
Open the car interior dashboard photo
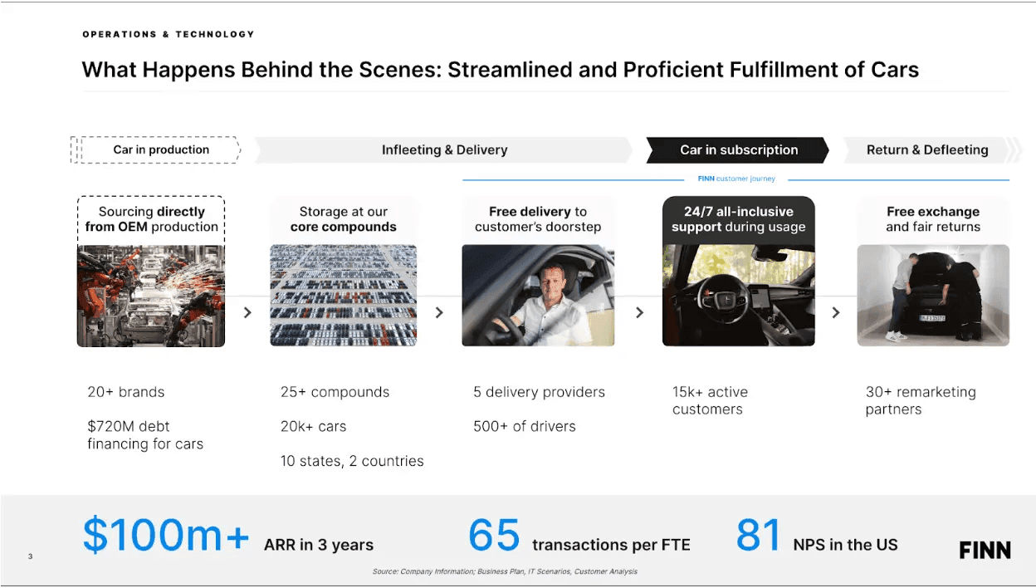[739, 296]
